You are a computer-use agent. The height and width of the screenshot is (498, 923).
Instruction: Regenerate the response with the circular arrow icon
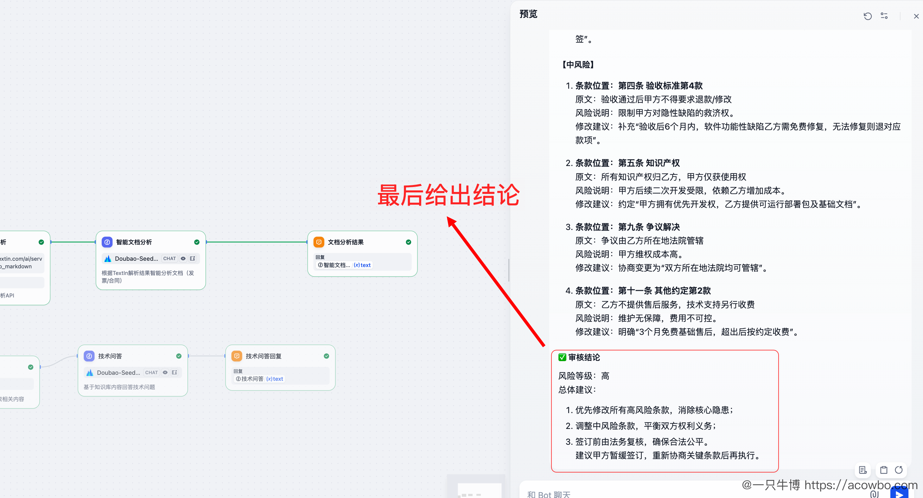(x=899, y=470)
